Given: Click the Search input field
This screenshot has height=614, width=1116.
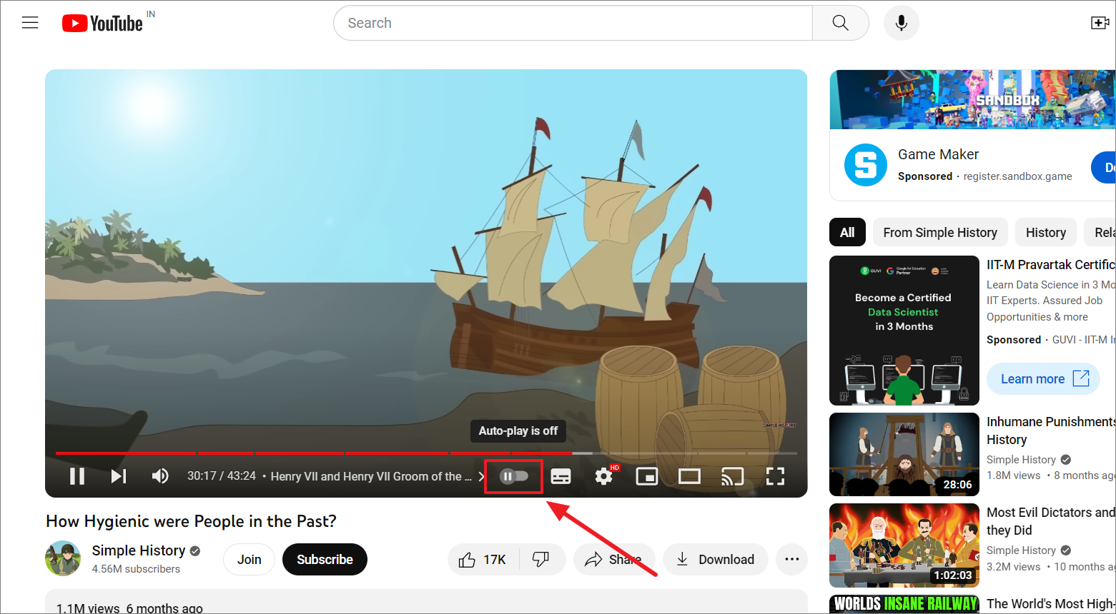Looking at the screenshot, I should 573,23.
